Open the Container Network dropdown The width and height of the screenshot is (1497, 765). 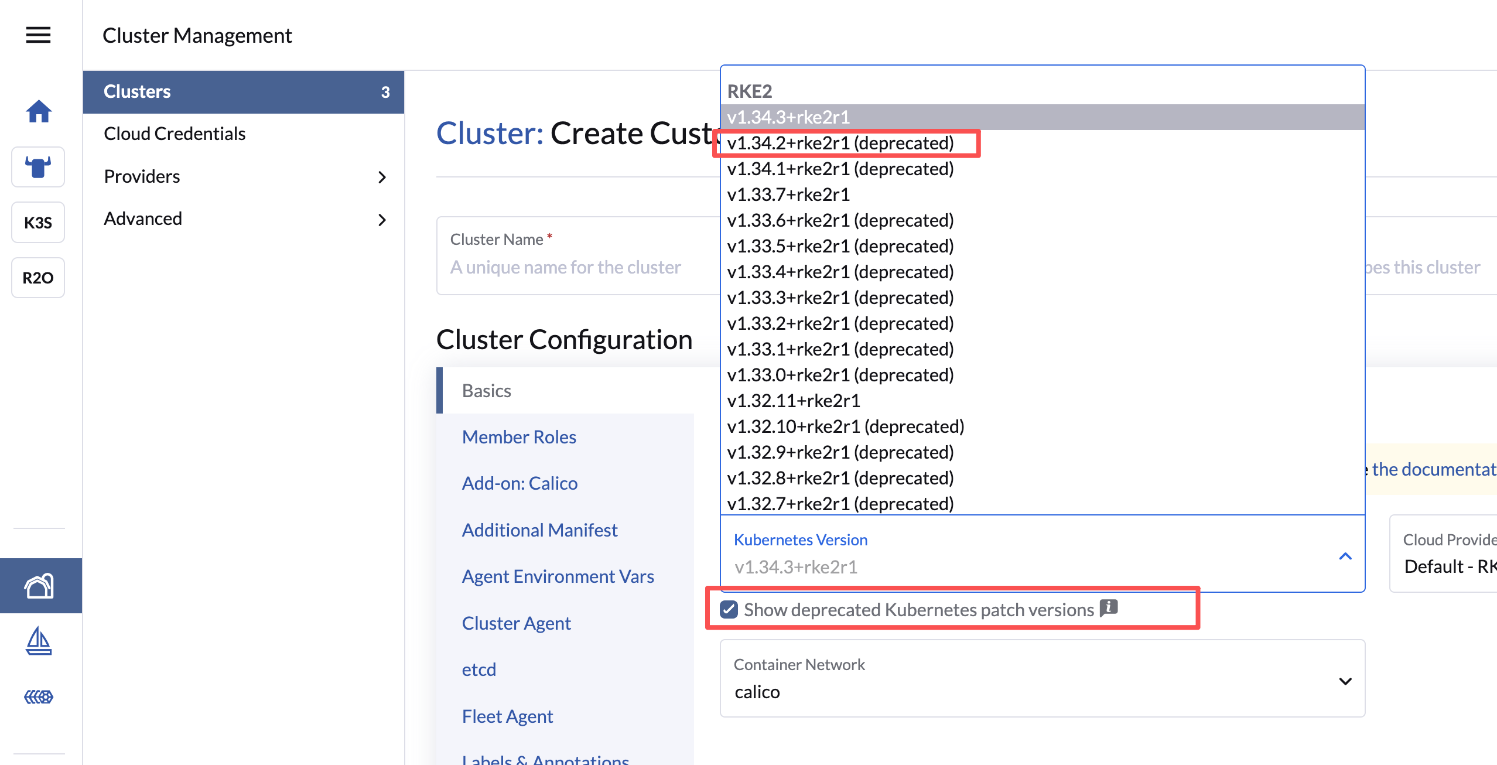1043,679
